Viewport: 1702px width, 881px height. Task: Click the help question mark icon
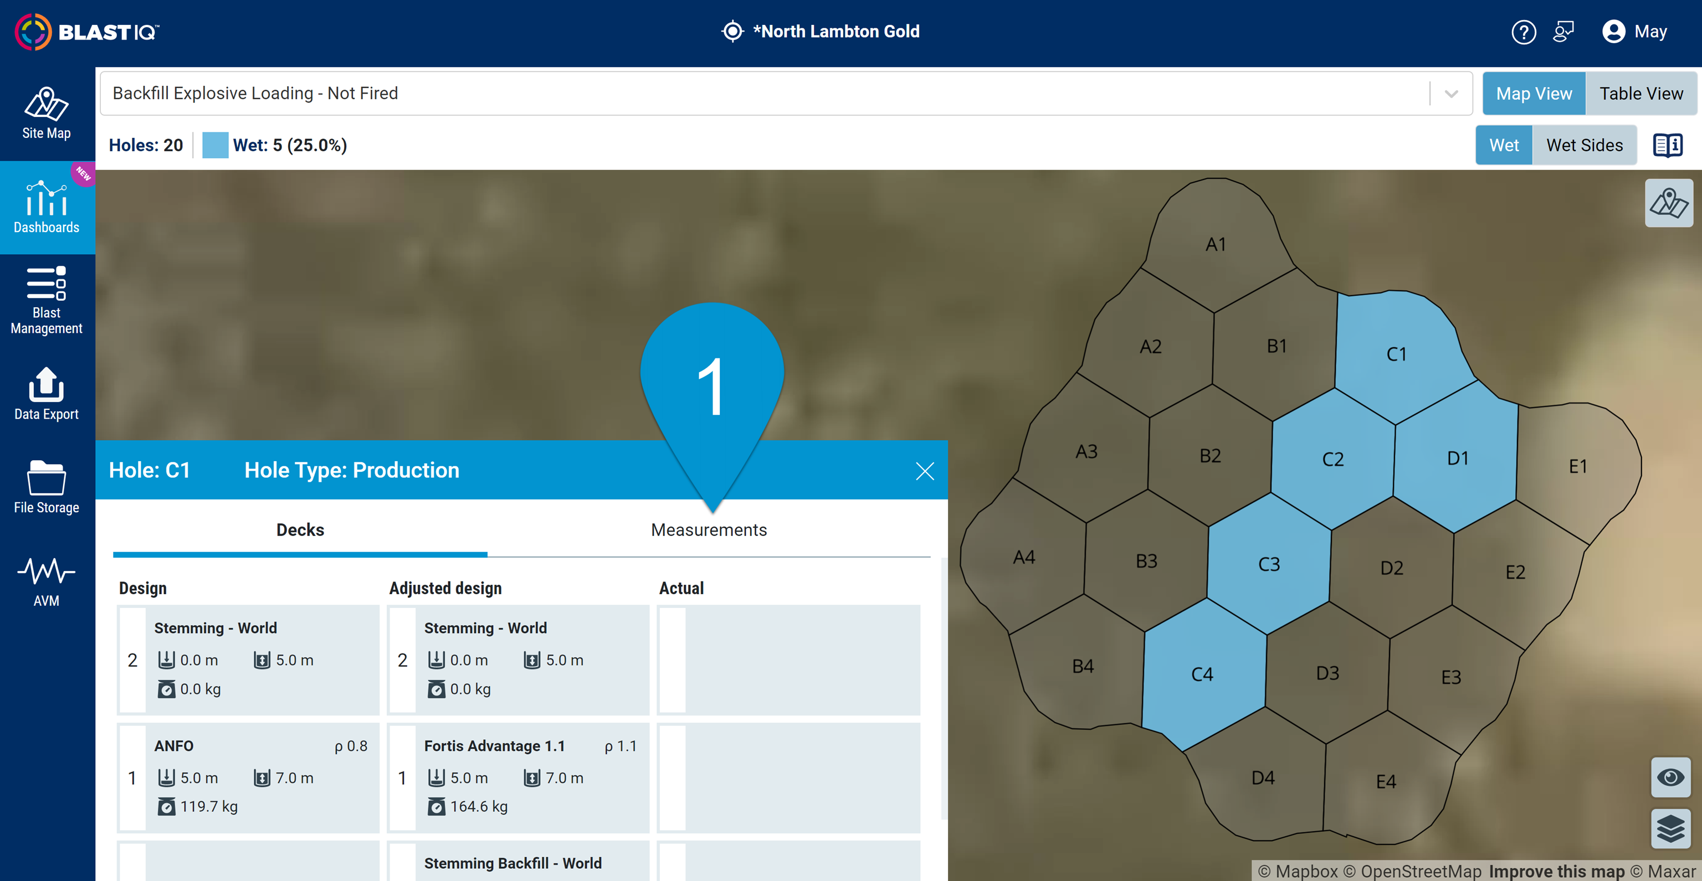pyautogui.click(x=1523, y=32)
